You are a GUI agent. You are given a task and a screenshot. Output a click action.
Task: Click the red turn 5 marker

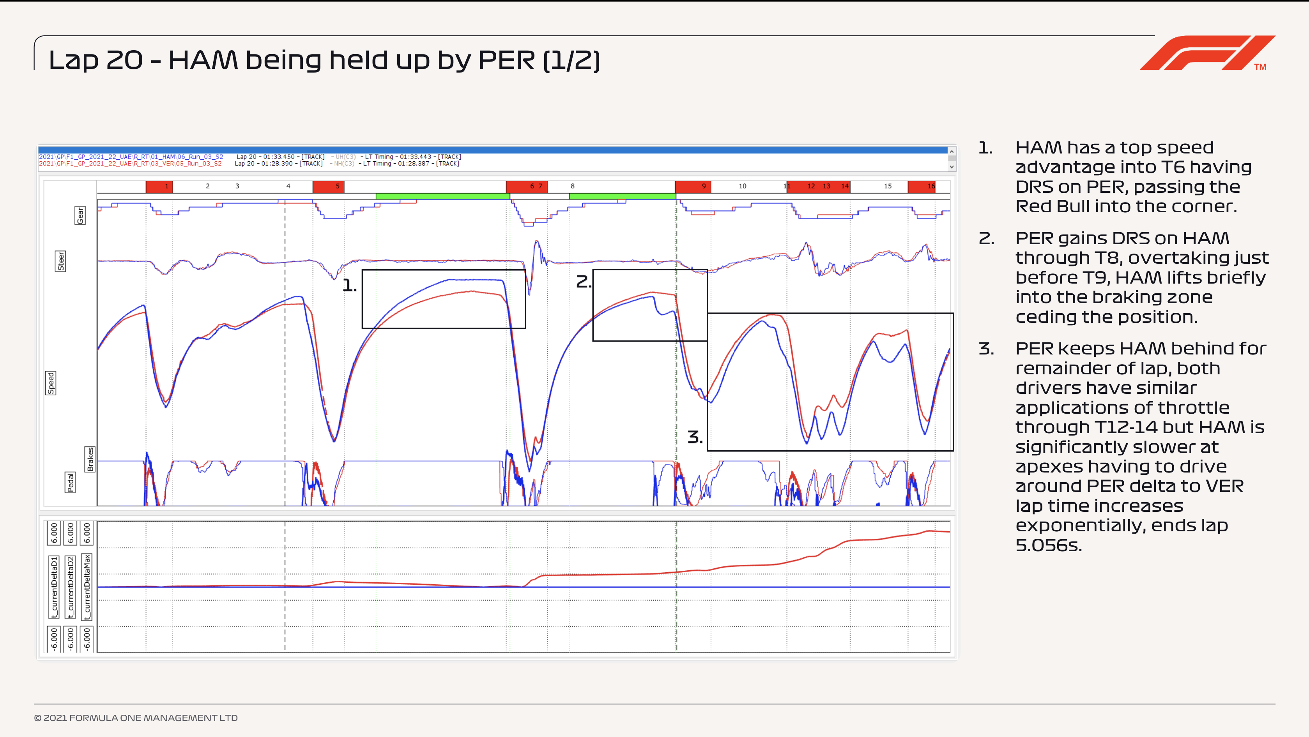(x=328, y=187)
